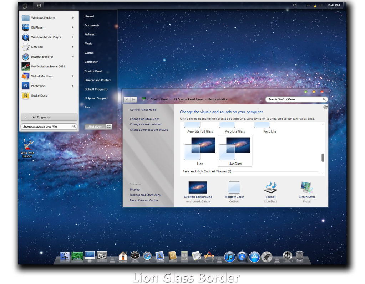Open the App Store icon in dock
The image size is (365, 284).
click(x=254, y=257)
